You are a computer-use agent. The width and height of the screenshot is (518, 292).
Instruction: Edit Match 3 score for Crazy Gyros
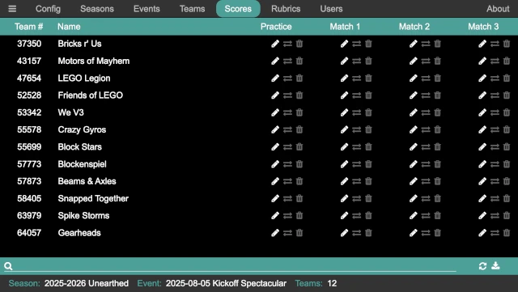pos(482,129)
